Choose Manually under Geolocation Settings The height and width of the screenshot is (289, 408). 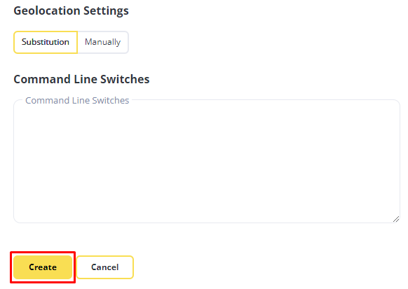(103, 42)
